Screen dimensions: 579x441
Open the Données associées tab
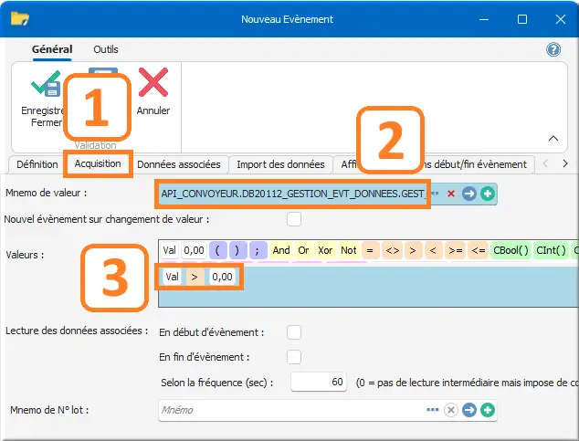(179, 164)
